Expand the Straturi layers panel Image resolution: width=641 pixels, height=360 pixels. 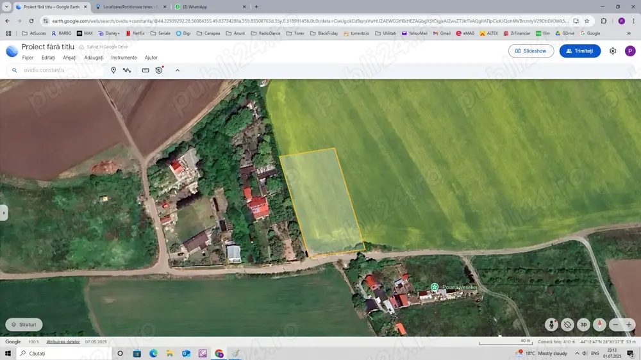[24, 325]
